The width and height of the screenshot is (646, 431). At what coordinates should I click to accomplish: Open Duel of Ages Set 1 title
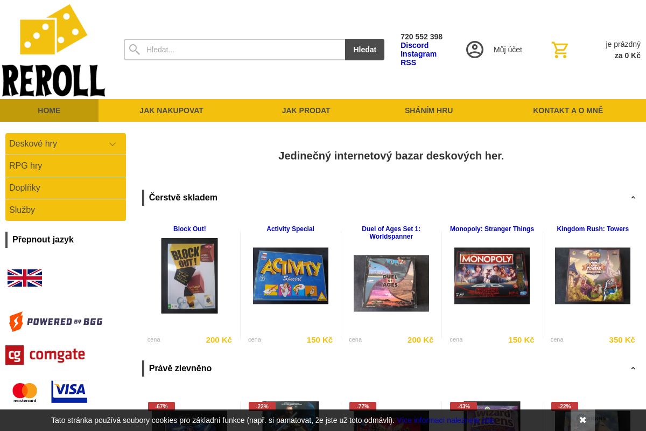(391, 233)
